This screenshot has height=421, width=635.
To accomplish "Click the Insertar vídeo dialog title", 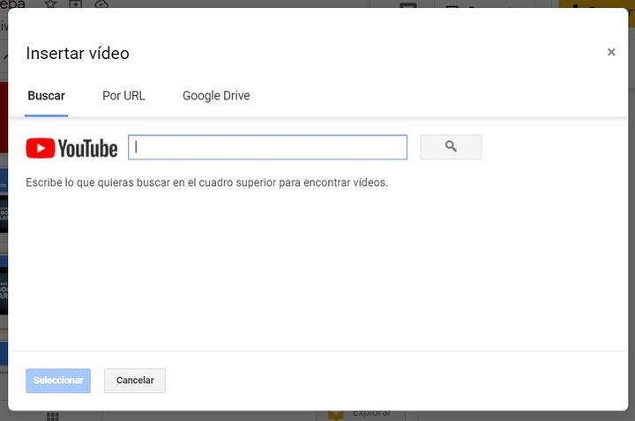I will pos(78,54).
